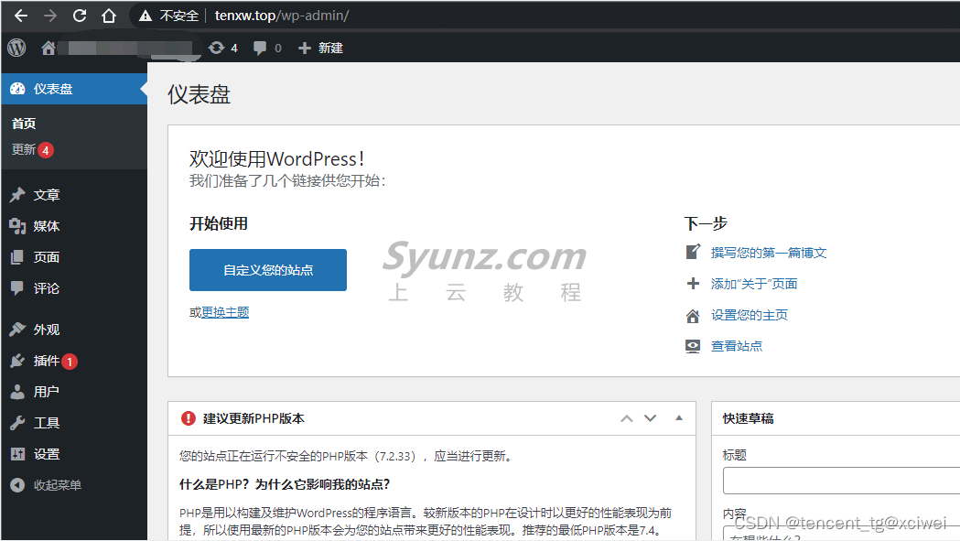The image size is (960, 541).
Task: Reload the page with browser refresh icon
Action: click(80, 16)
